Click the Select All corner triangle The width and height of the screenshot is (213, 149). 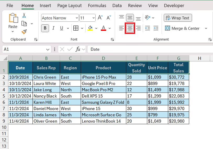[x=5, y=59]
